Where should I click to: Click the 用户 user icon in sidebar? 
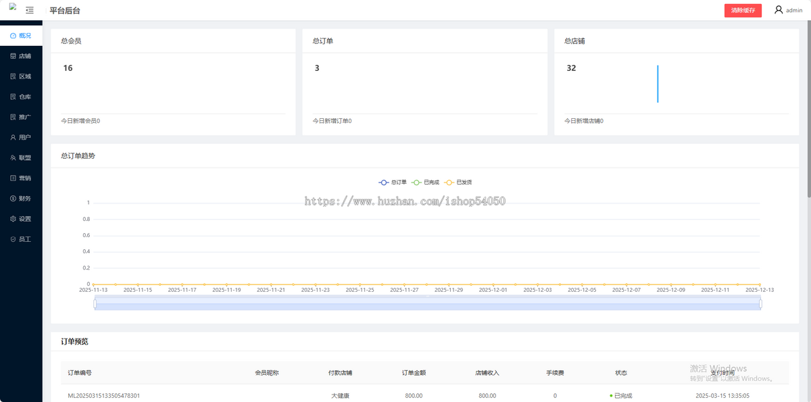tap(14, 137)
